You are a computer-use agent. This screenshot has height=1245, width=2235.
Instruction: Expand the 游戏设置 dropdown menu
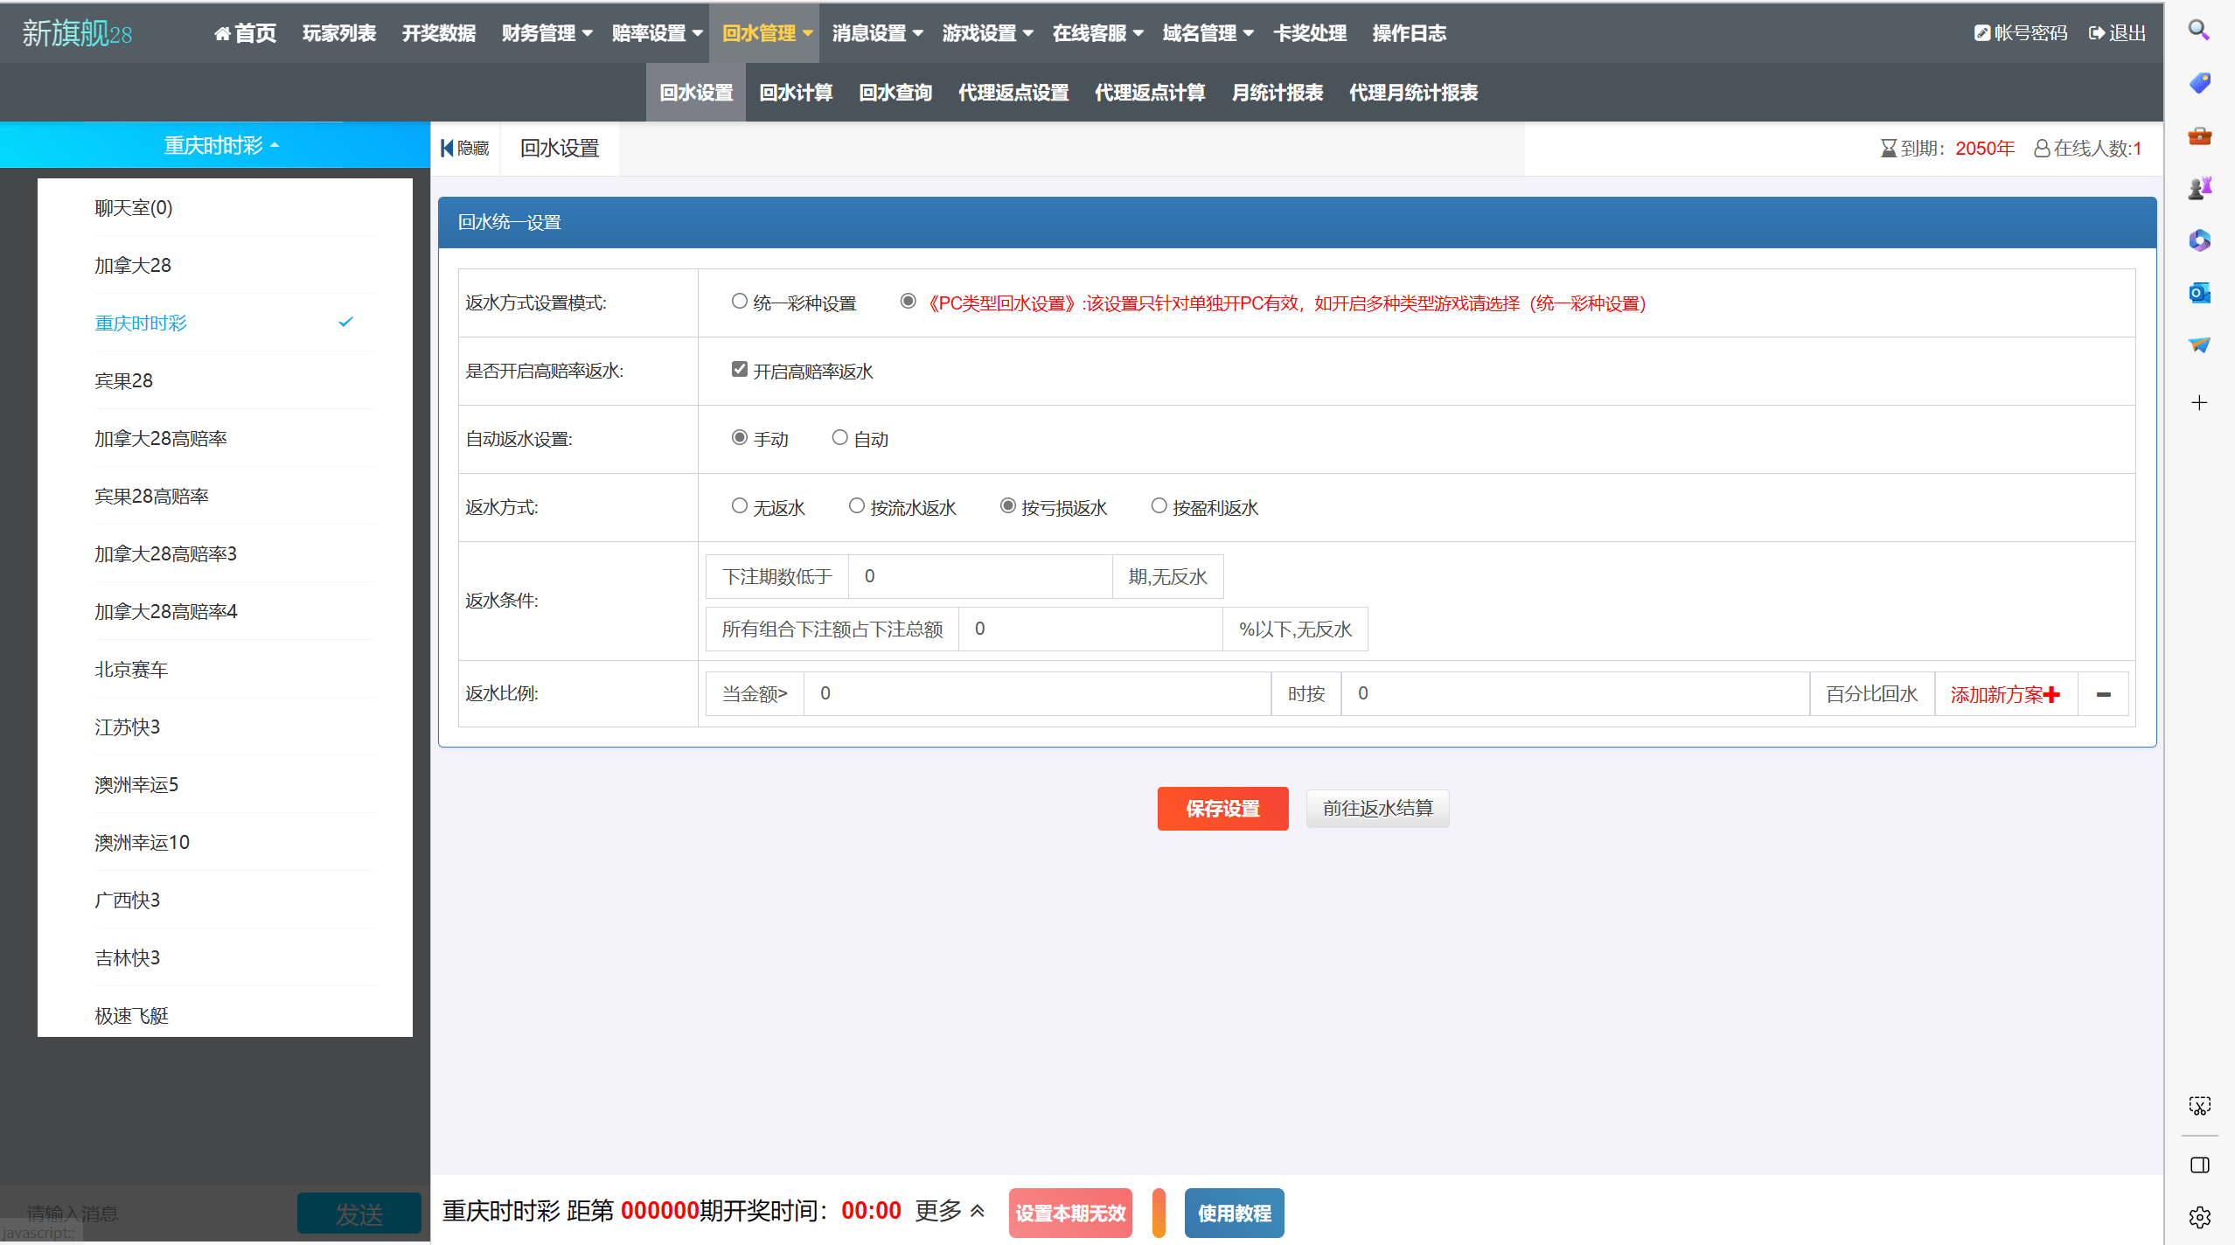(x=987, y=33)
